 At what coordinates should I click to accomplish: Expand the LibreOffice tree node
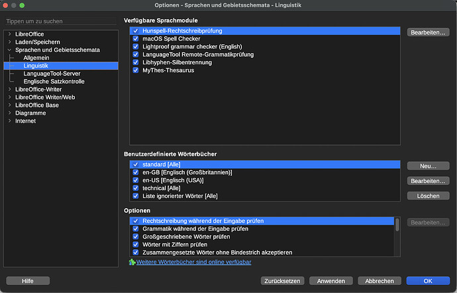pyautogui.click(x=9, y=34)
